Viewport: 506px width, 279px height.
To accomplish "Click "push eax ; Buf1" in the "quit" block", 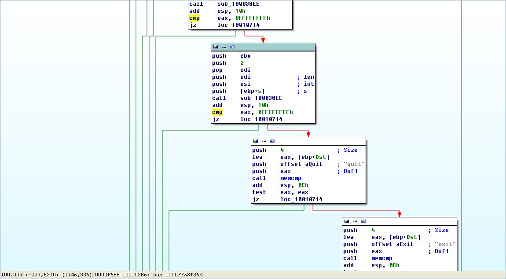I will pyautogui.click(x=305, y=171).
